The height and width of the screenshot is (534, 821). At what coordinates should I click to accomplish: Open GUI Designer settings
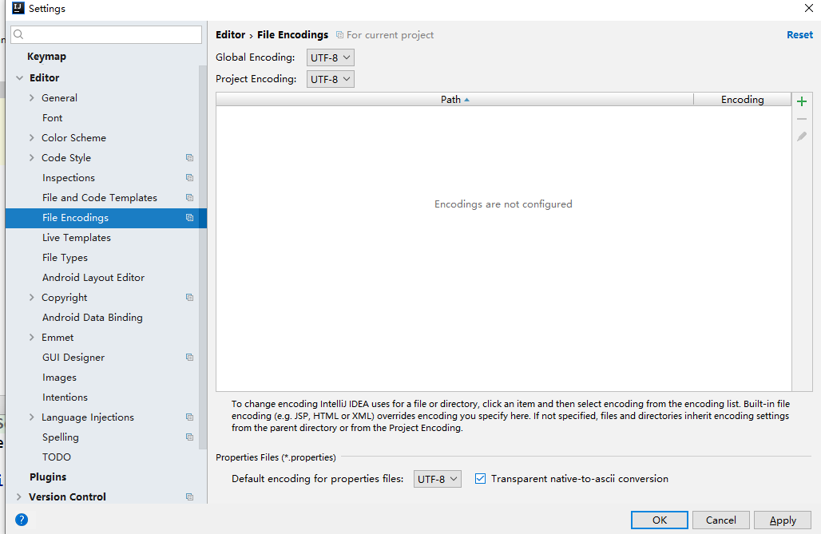tap(73, 357)
